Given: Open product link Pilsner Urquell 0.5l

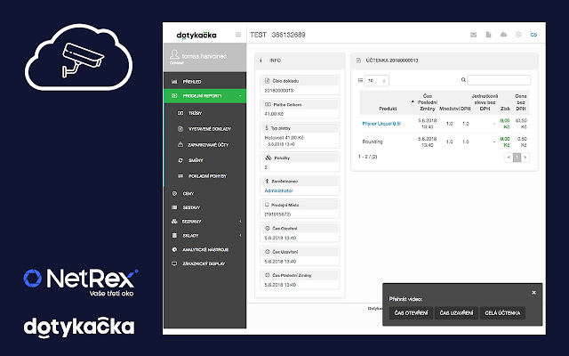Looking at the screenshot, I should pos(381,124).
